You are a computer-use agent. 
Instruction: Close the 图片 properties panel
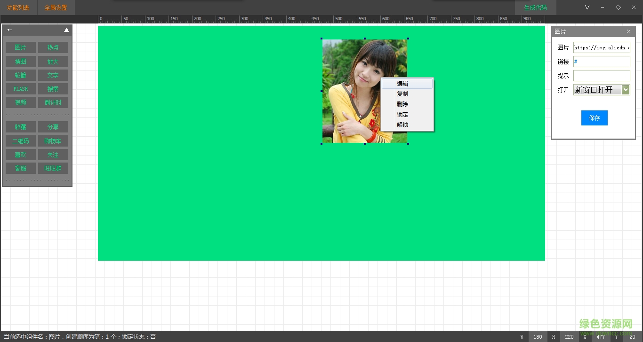coord(628,31)
